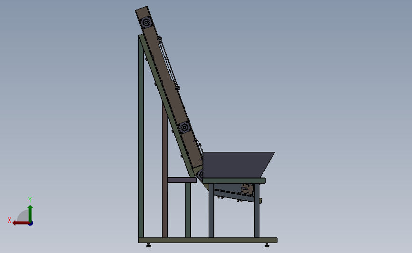Select the middle bearing block on the inclined conveyor
The width and height of the screenshot is (412, 253).
(184, 128)
